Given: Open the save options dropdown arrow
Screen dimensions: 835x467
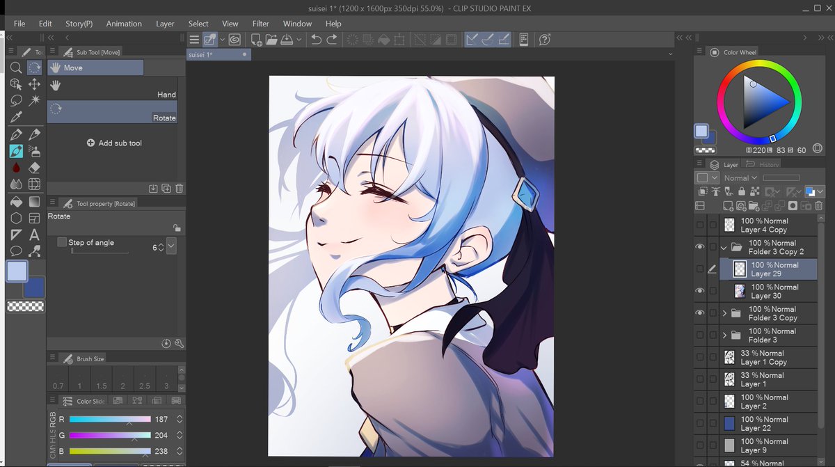Looking at the screenshot, I should tap(299, 40).
